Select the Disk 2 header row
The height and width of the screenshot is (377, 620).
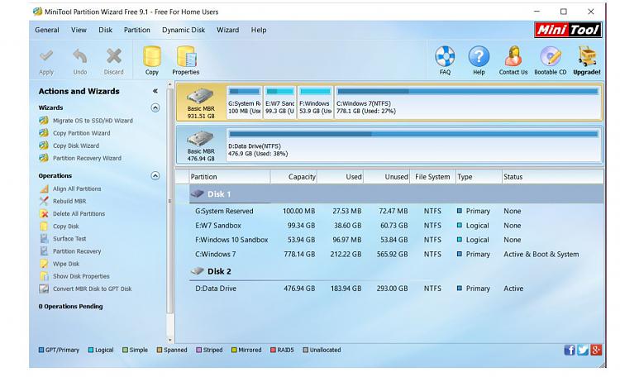point(396,271)
